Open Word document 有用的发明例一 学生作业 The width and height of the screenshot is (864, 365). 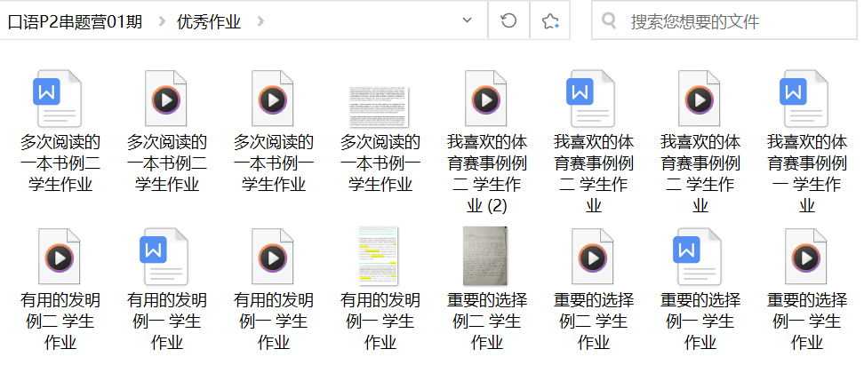(166, 257)
